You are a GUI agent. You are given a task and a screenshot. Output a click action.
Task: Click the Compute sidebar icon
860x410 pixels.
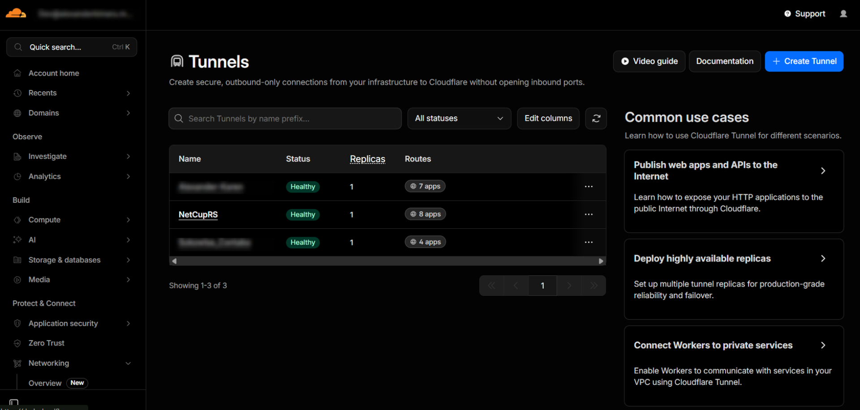pos(17,220)
